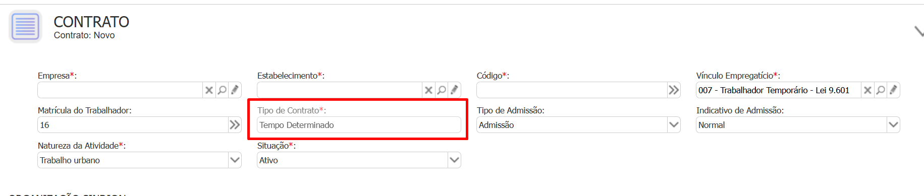Clear the Estabelecimento field with the X icon

pyautogui.click(x=428, y=90)
